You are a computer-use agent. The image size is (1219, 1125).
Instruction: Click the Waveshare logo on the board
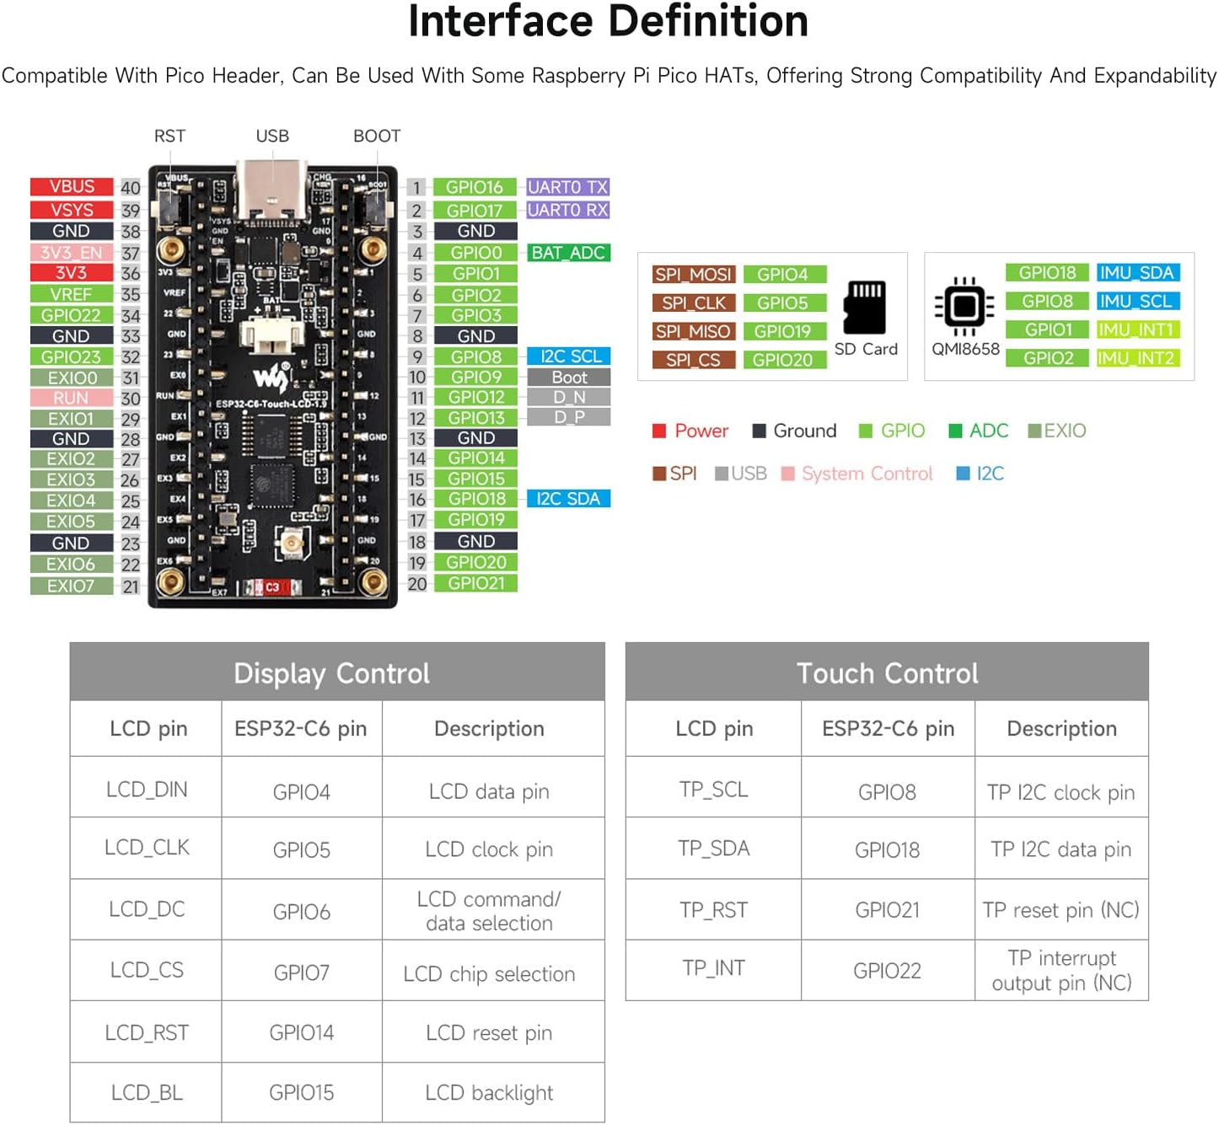click(273, 378)
